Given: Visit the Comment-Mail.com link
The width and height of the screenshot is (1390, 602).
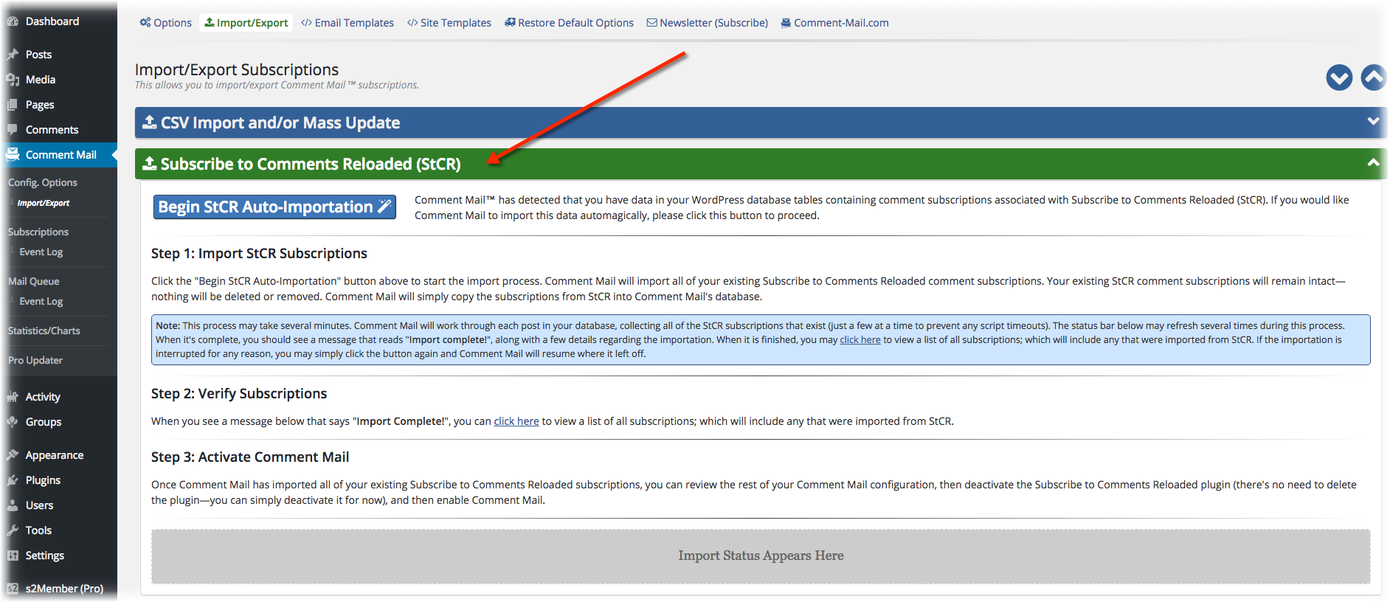Looking at the screenshot, I should (835, 23).
